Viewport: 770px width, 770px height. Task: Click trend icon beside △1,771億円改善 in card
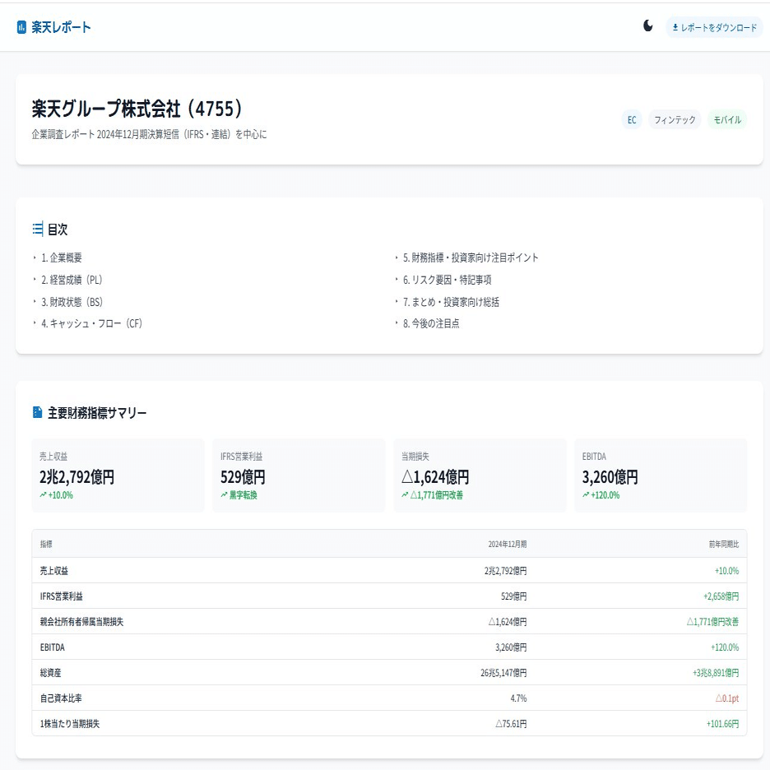click(405, 495)
